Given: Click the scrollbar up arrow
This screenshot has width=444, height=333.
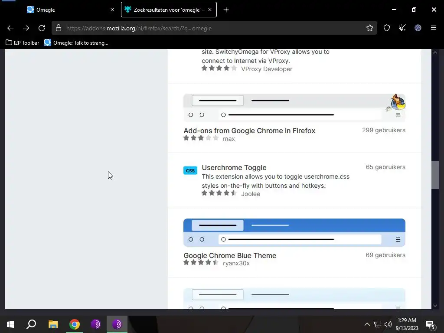Looking at the screenshot, I should coord(435,52).
